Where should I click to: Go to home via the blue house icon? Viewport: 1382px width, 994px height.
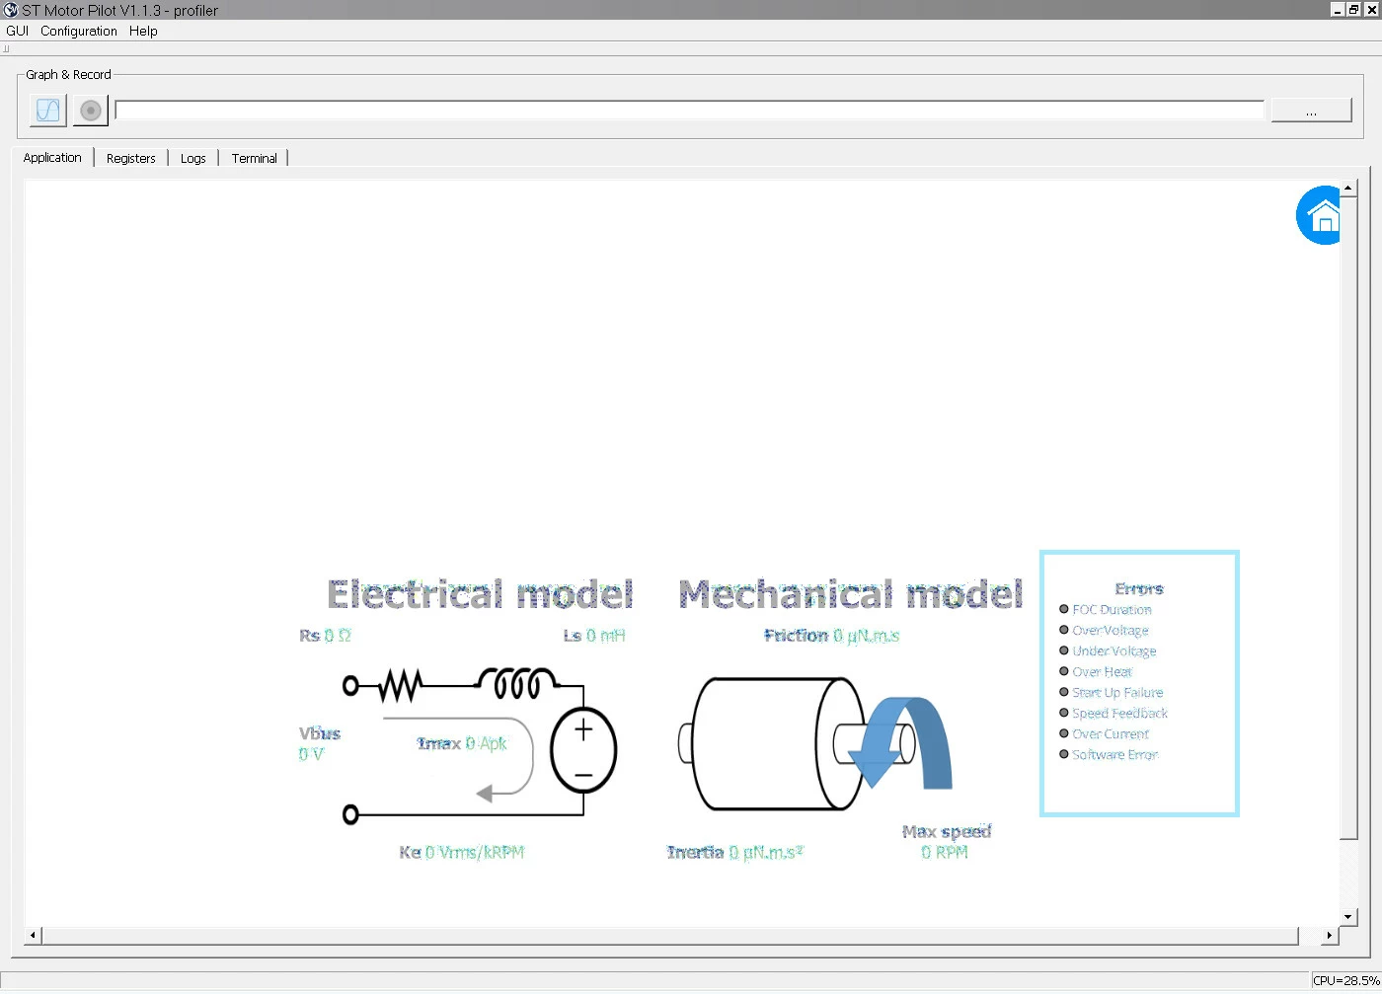[1320, 215]
